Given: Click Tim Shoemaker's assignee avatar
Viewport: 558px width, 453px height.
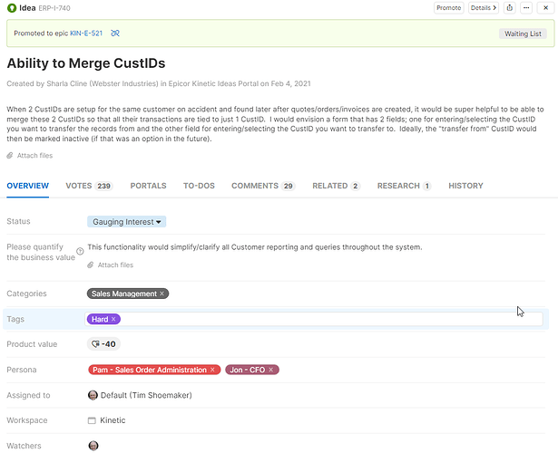Looking at the screenshot, I should click(x=93, y=395).
